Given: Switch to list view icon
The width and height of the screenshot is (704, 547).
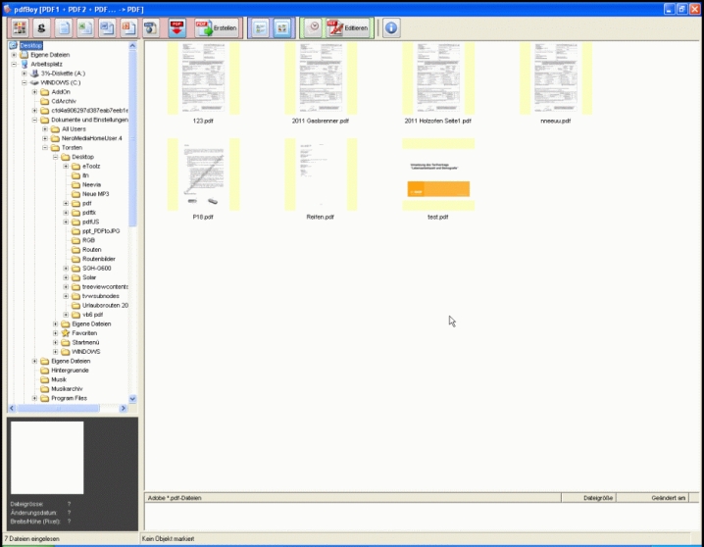Looking at the screenshot, I should point(259,28).
